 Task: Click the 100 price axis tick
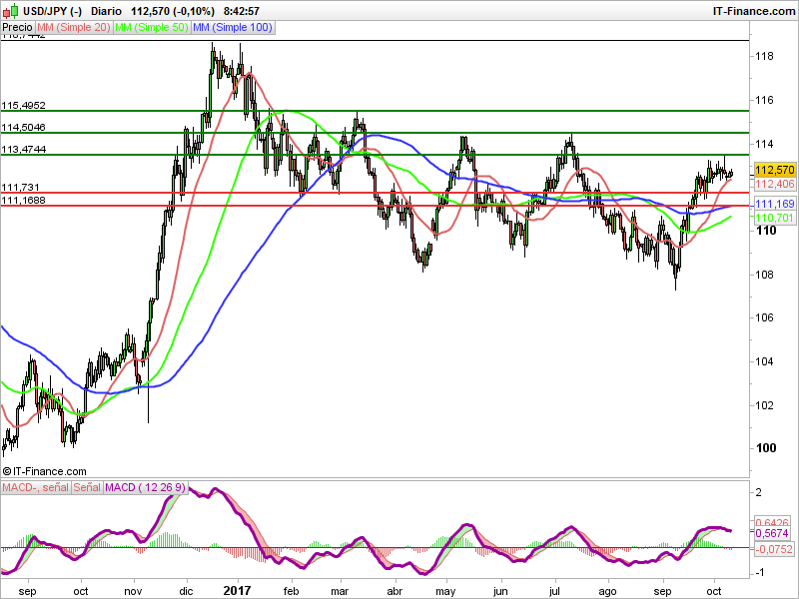tap(766, 448)
